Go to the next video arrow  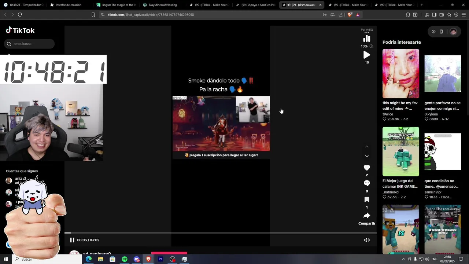[367, 156]
